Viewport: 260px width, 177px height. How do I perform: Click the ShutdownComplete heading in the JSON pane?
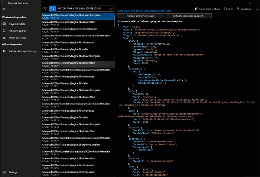coord(150,21)
